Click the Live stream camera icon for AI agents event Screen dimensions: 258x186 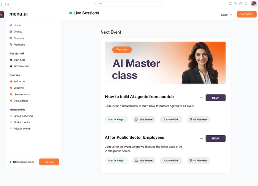[x=137, y=120]
